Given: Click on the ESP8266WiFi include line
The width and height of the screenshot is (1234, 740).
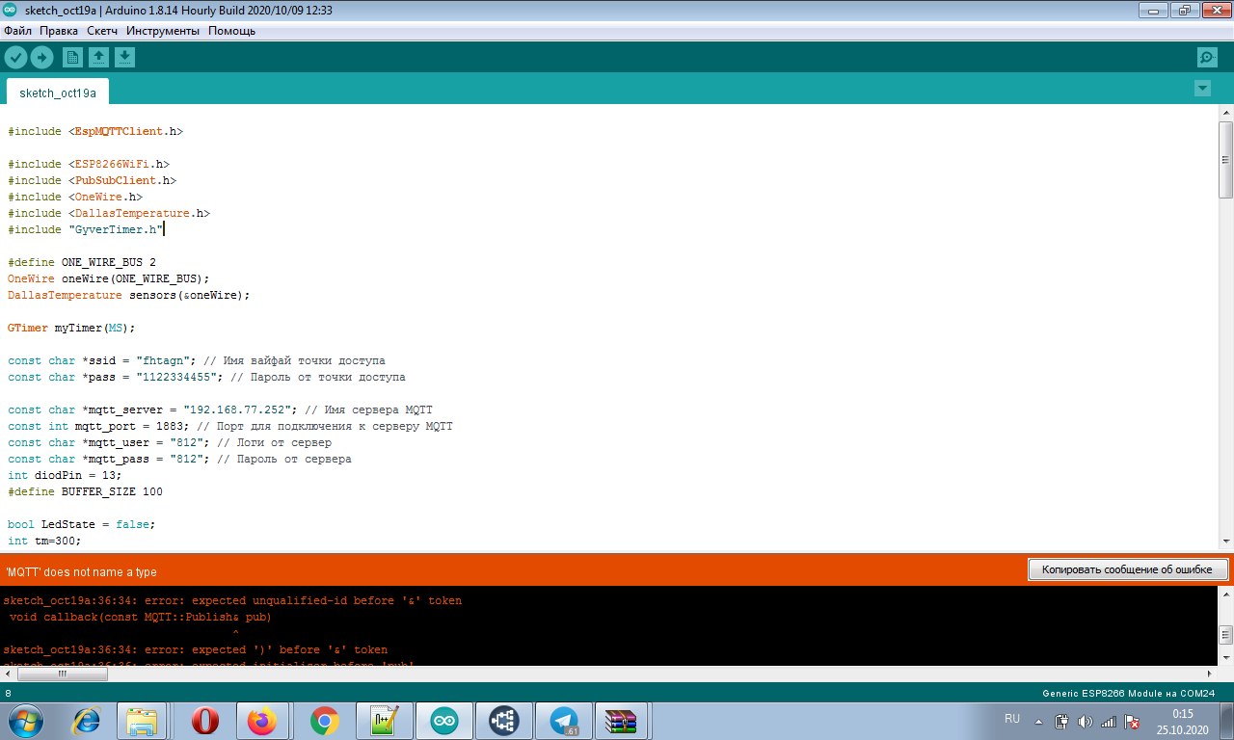Looking at the screenshot, I should (89, 164).
